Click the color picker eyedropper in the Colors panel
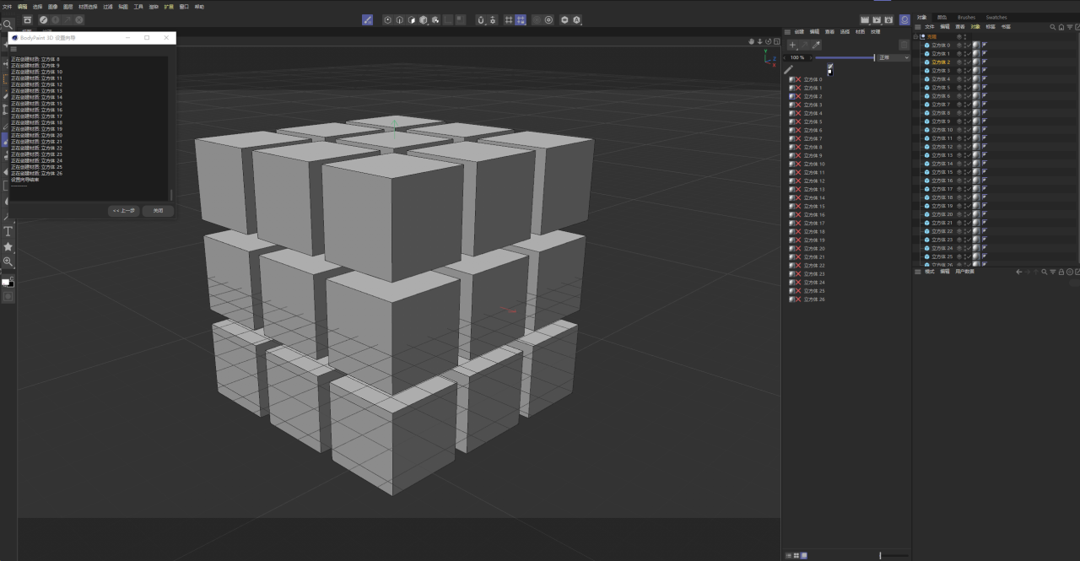 [816, 44]
